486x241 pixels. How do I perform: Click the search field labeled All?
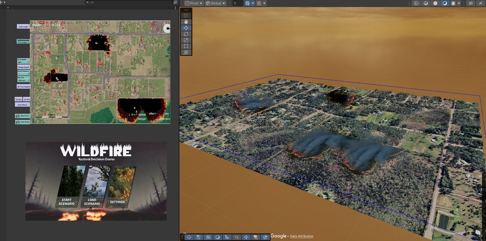tap(129, 2)
